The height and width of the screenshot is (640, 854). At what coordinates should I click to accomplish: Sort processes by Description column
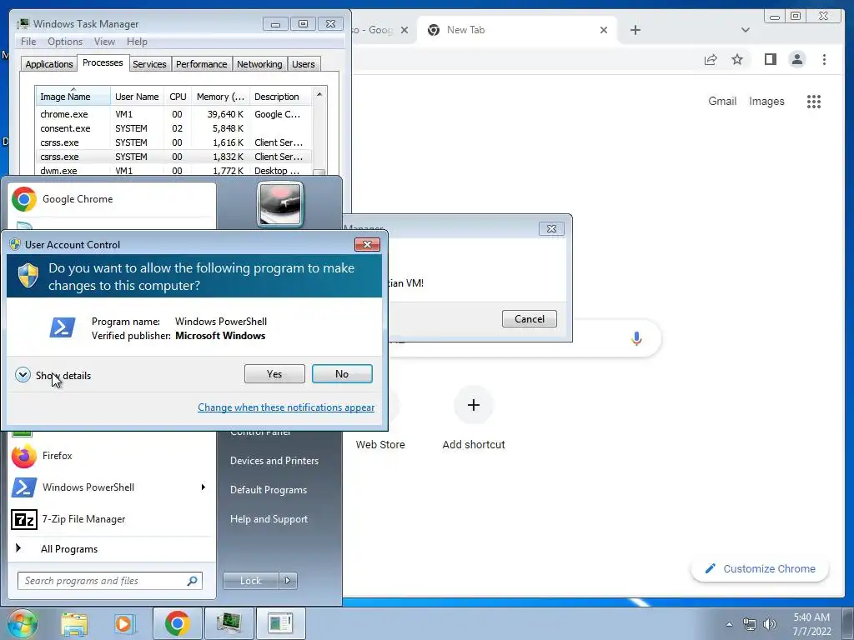[x=280, y=97]
